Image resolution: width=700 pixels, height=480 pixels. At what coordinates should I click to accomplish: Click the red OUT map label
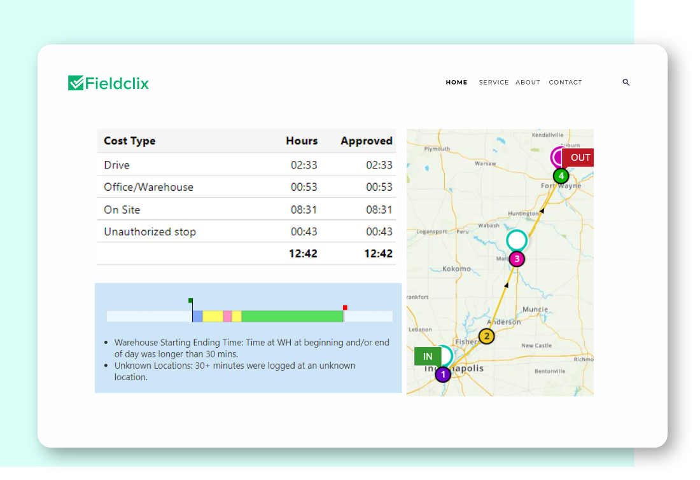point(579,158)
